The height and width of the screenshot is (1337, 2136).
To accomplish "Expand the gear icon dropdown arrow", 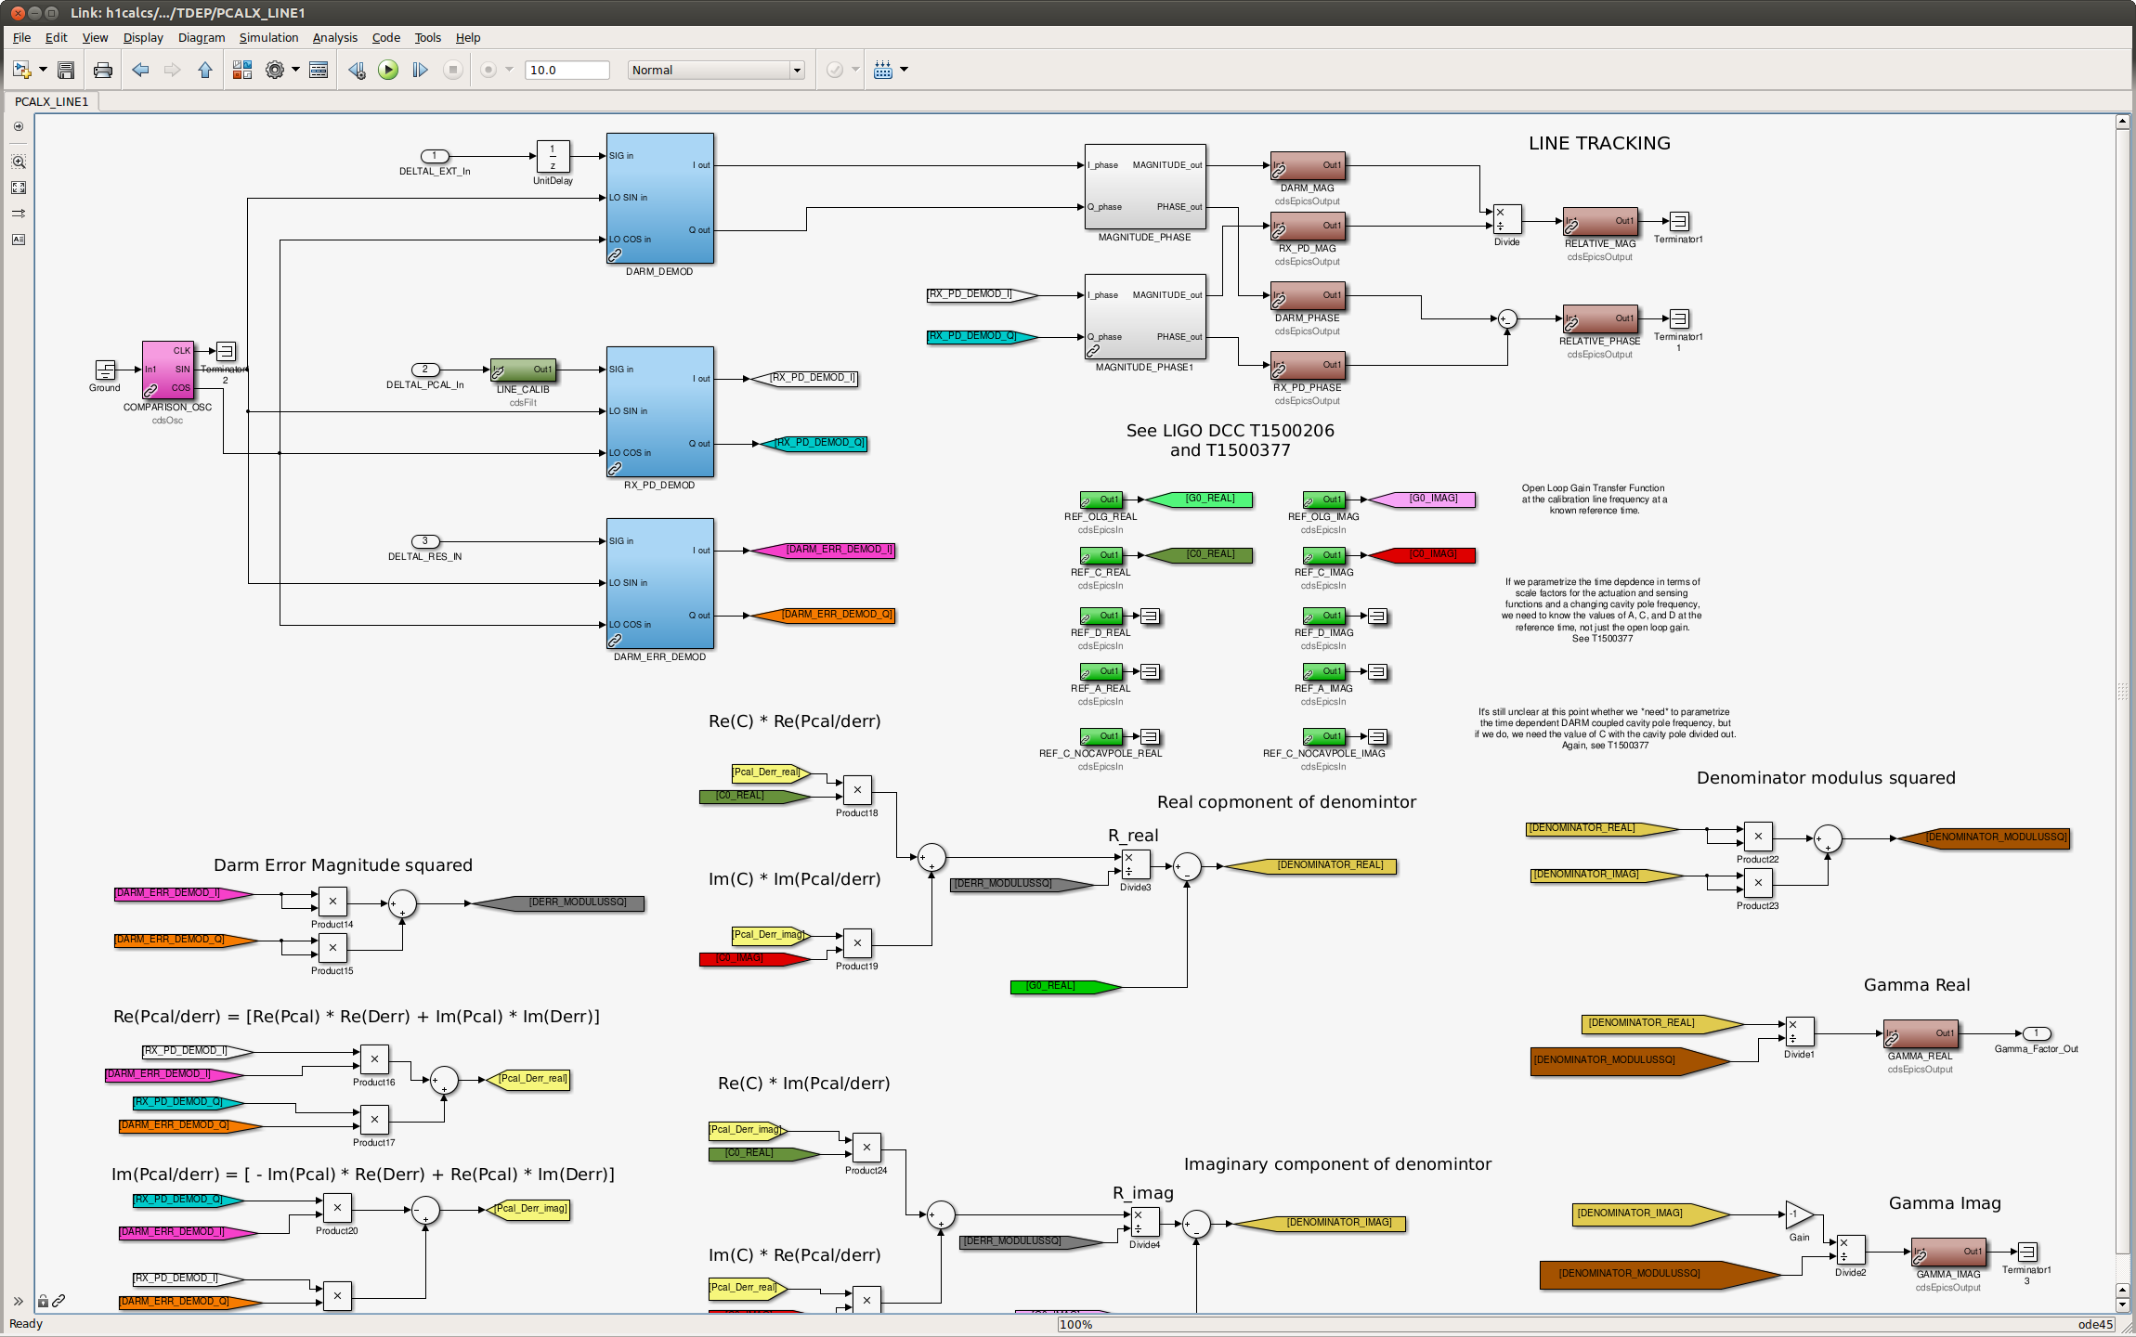I will (x=295, y=70).
